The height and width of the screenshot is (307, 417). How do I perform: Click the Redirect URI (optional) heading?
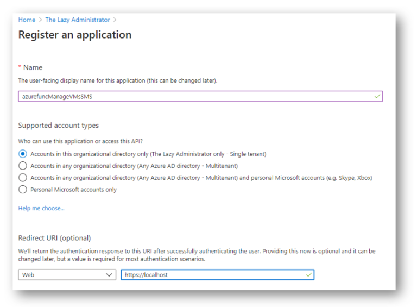point(54,238)
